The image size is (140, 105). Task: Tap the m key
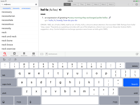coord(84,91)
